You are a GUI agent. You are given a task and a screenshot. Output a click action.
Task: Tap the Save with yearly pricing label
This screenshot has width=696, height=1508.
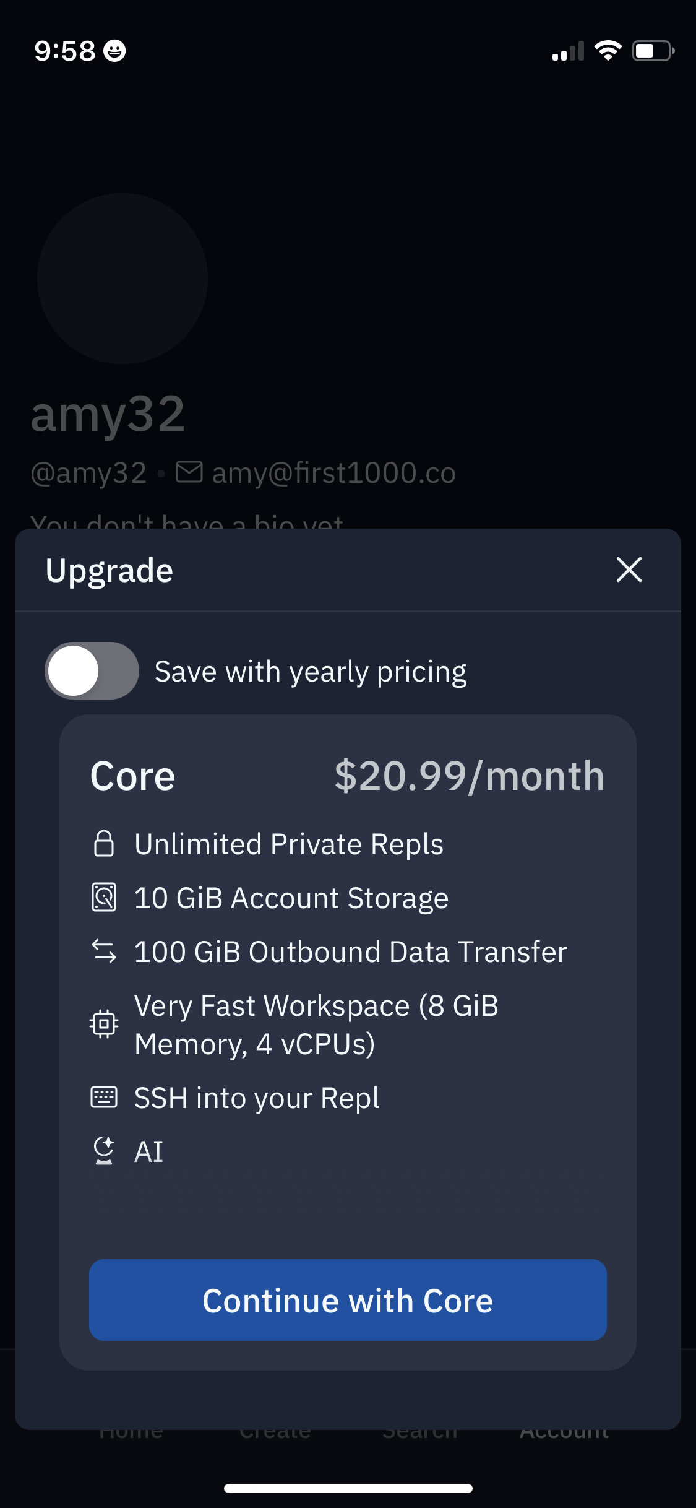pyautogui.click(x=311, y=672)
